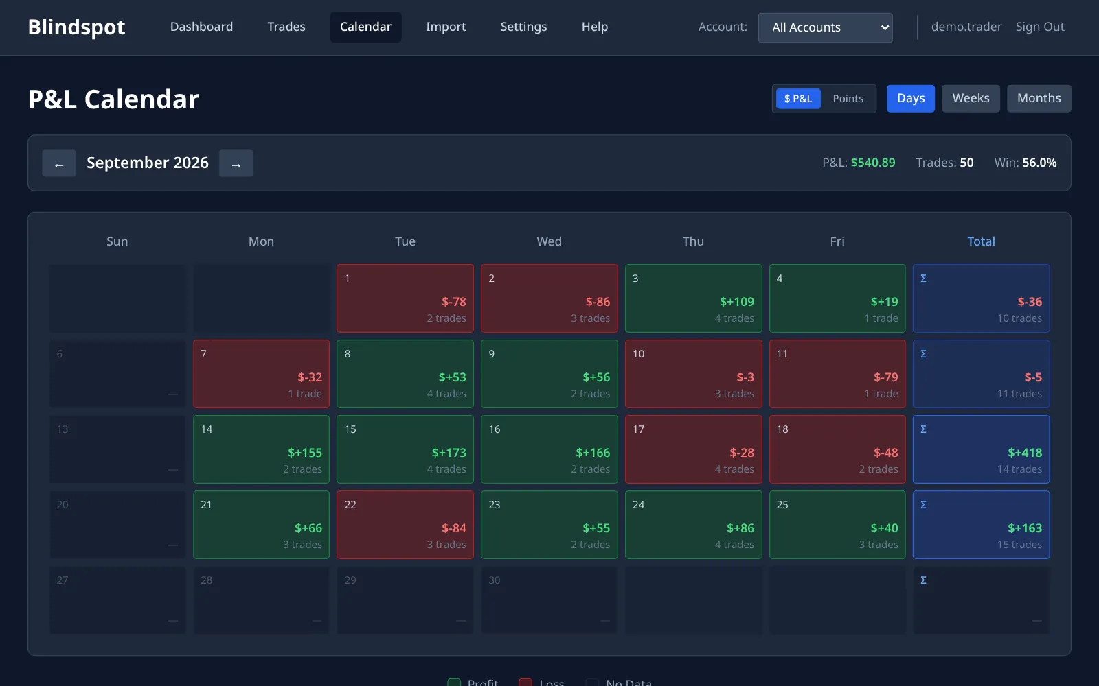1099x686 pixels.
Task: Open September 15 day with $+173
Action: coord(405,449)
